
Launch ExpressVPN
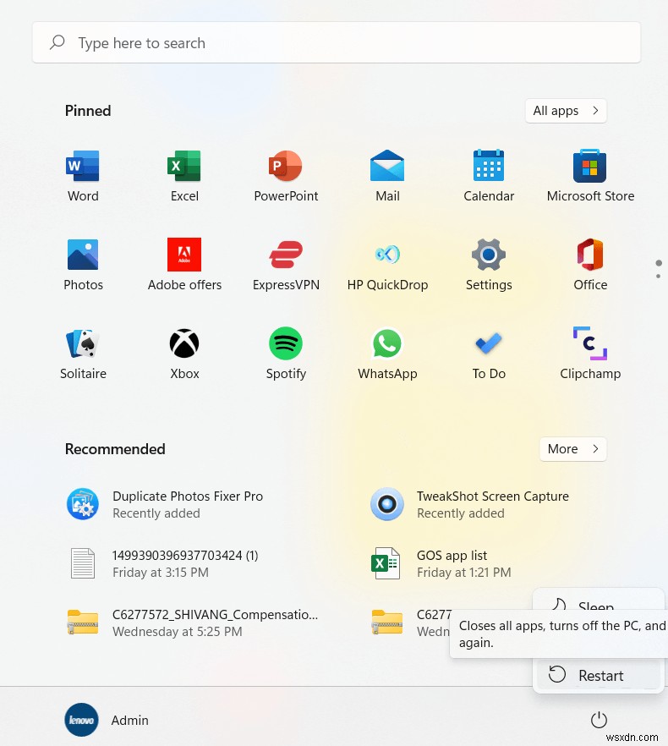pos(286,265)
